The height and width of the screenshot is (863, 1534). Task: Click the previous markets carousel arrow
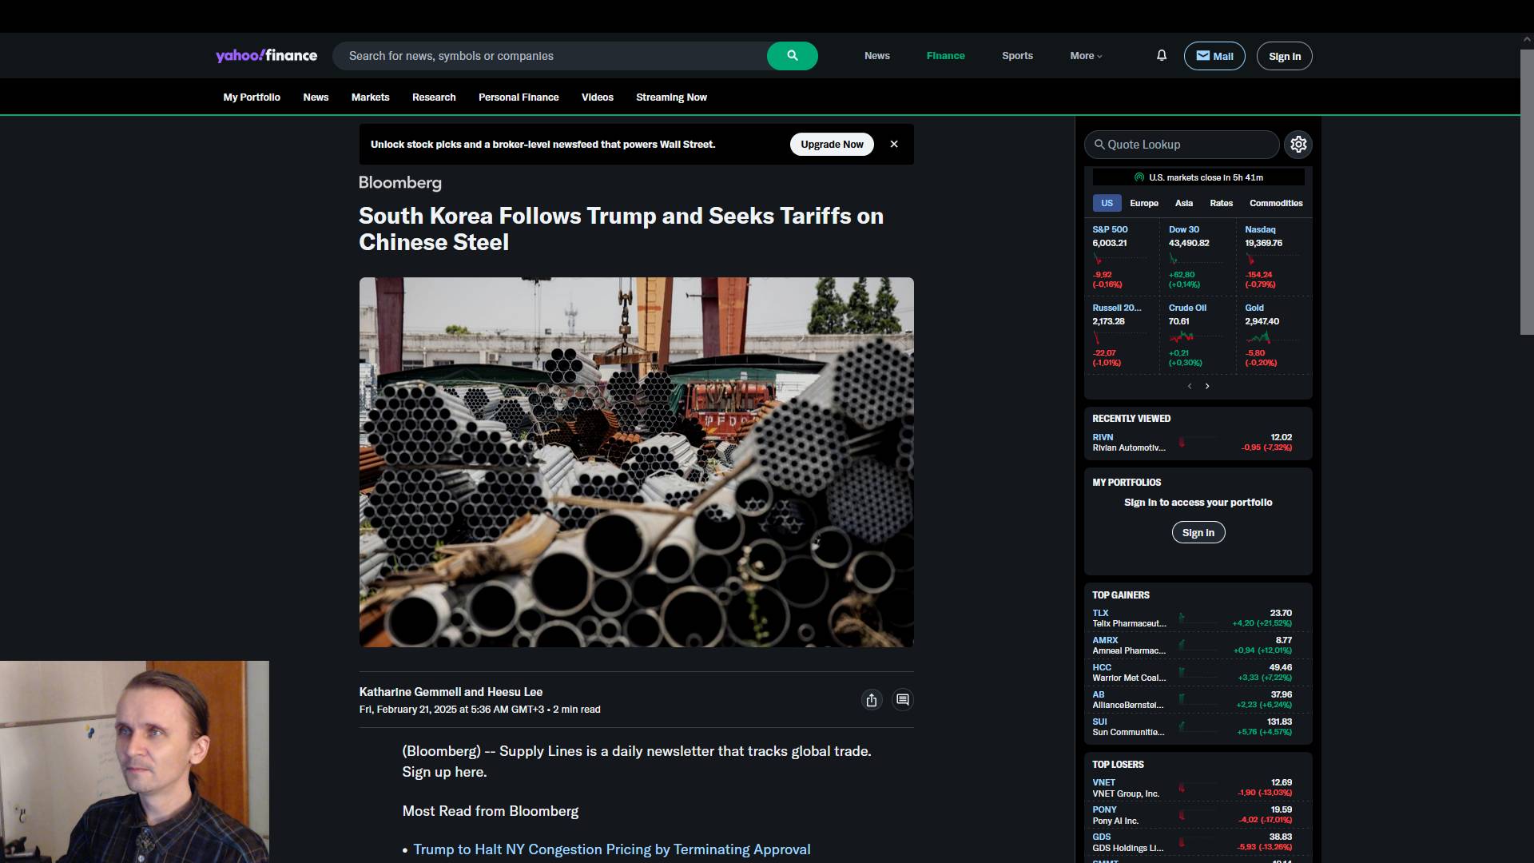pos(1190,386)
